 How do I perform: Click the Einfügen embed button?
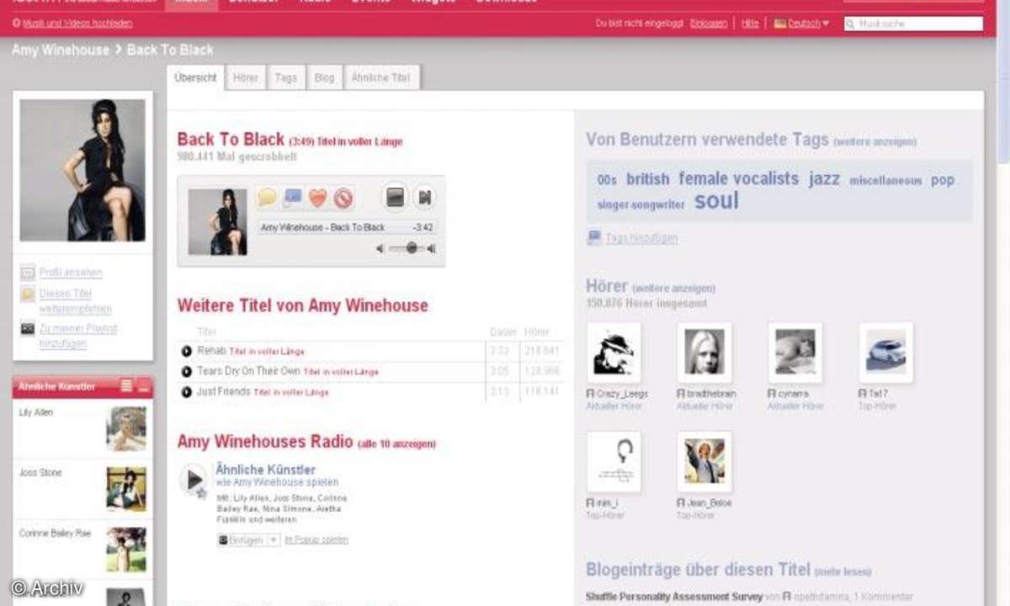coord(242,540)
